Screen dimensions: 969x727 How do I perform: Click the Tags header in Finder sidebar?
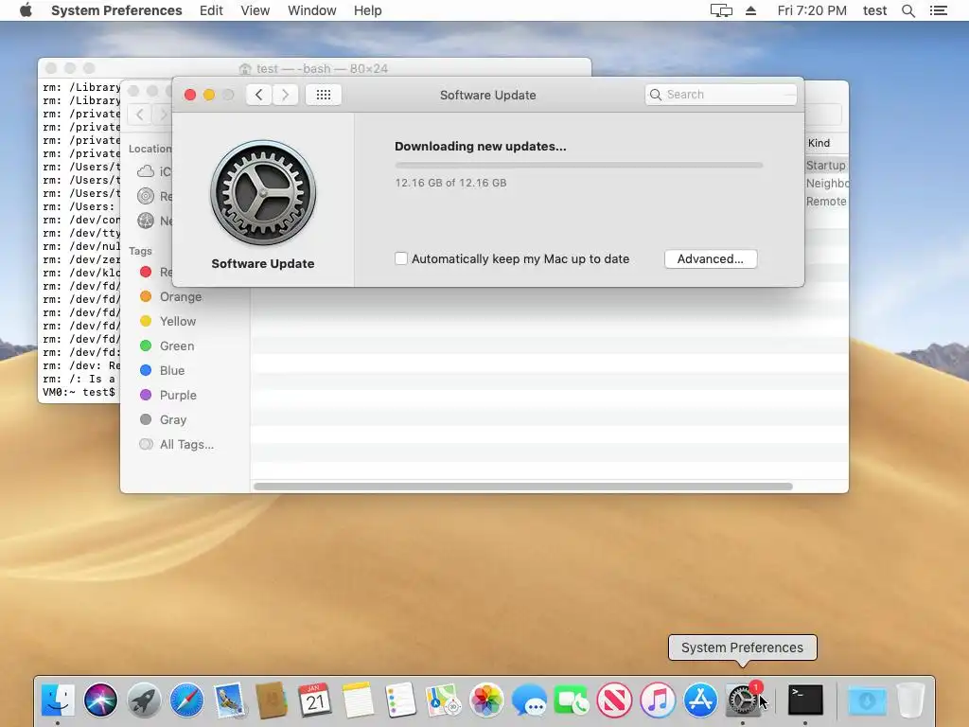(x=140, y=251)
